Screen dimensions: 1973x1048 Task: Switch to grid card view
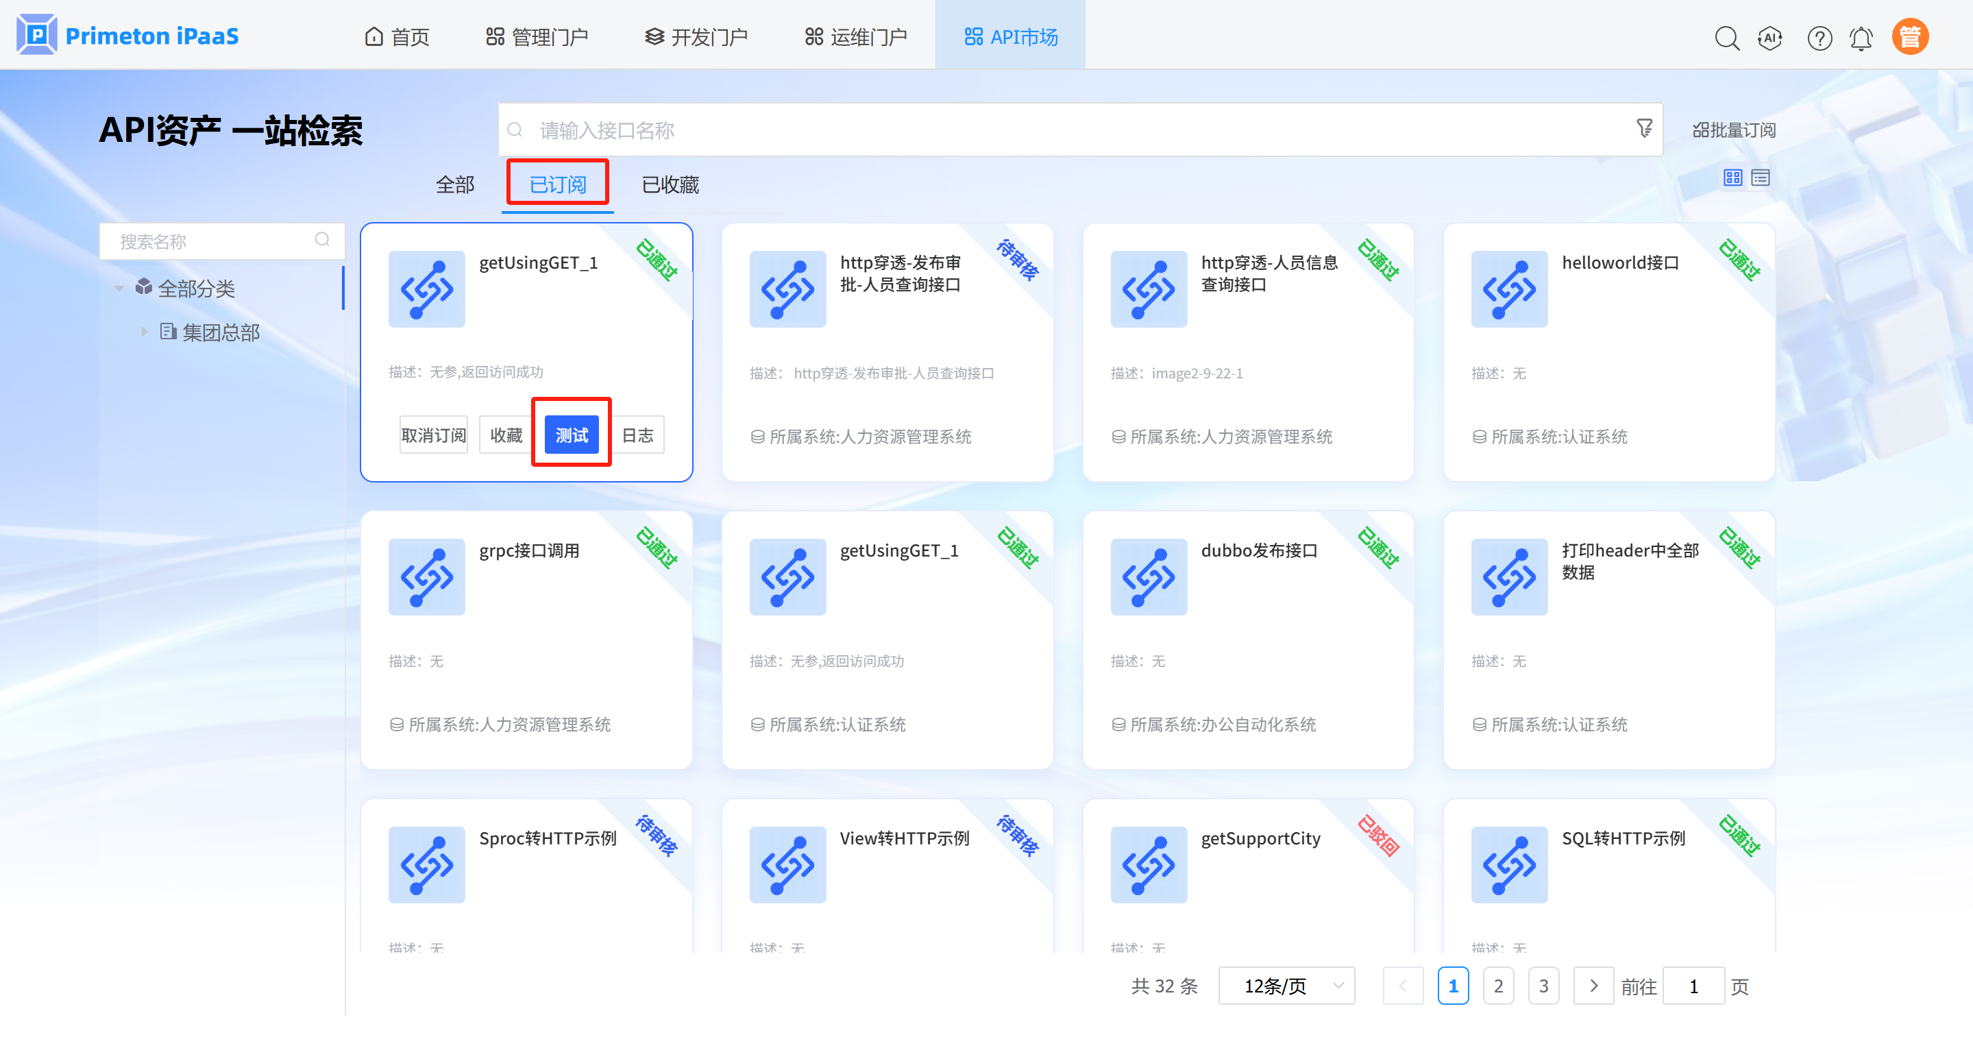click(x=1732, y=178)
